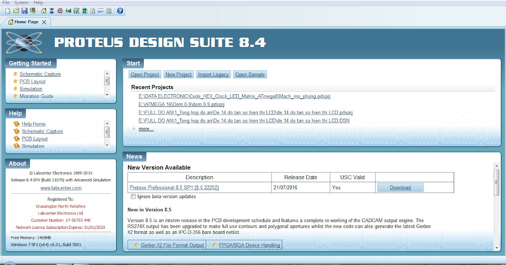Click the Import Legacy button
506x265 pixels.
click(x=213, y=74)
